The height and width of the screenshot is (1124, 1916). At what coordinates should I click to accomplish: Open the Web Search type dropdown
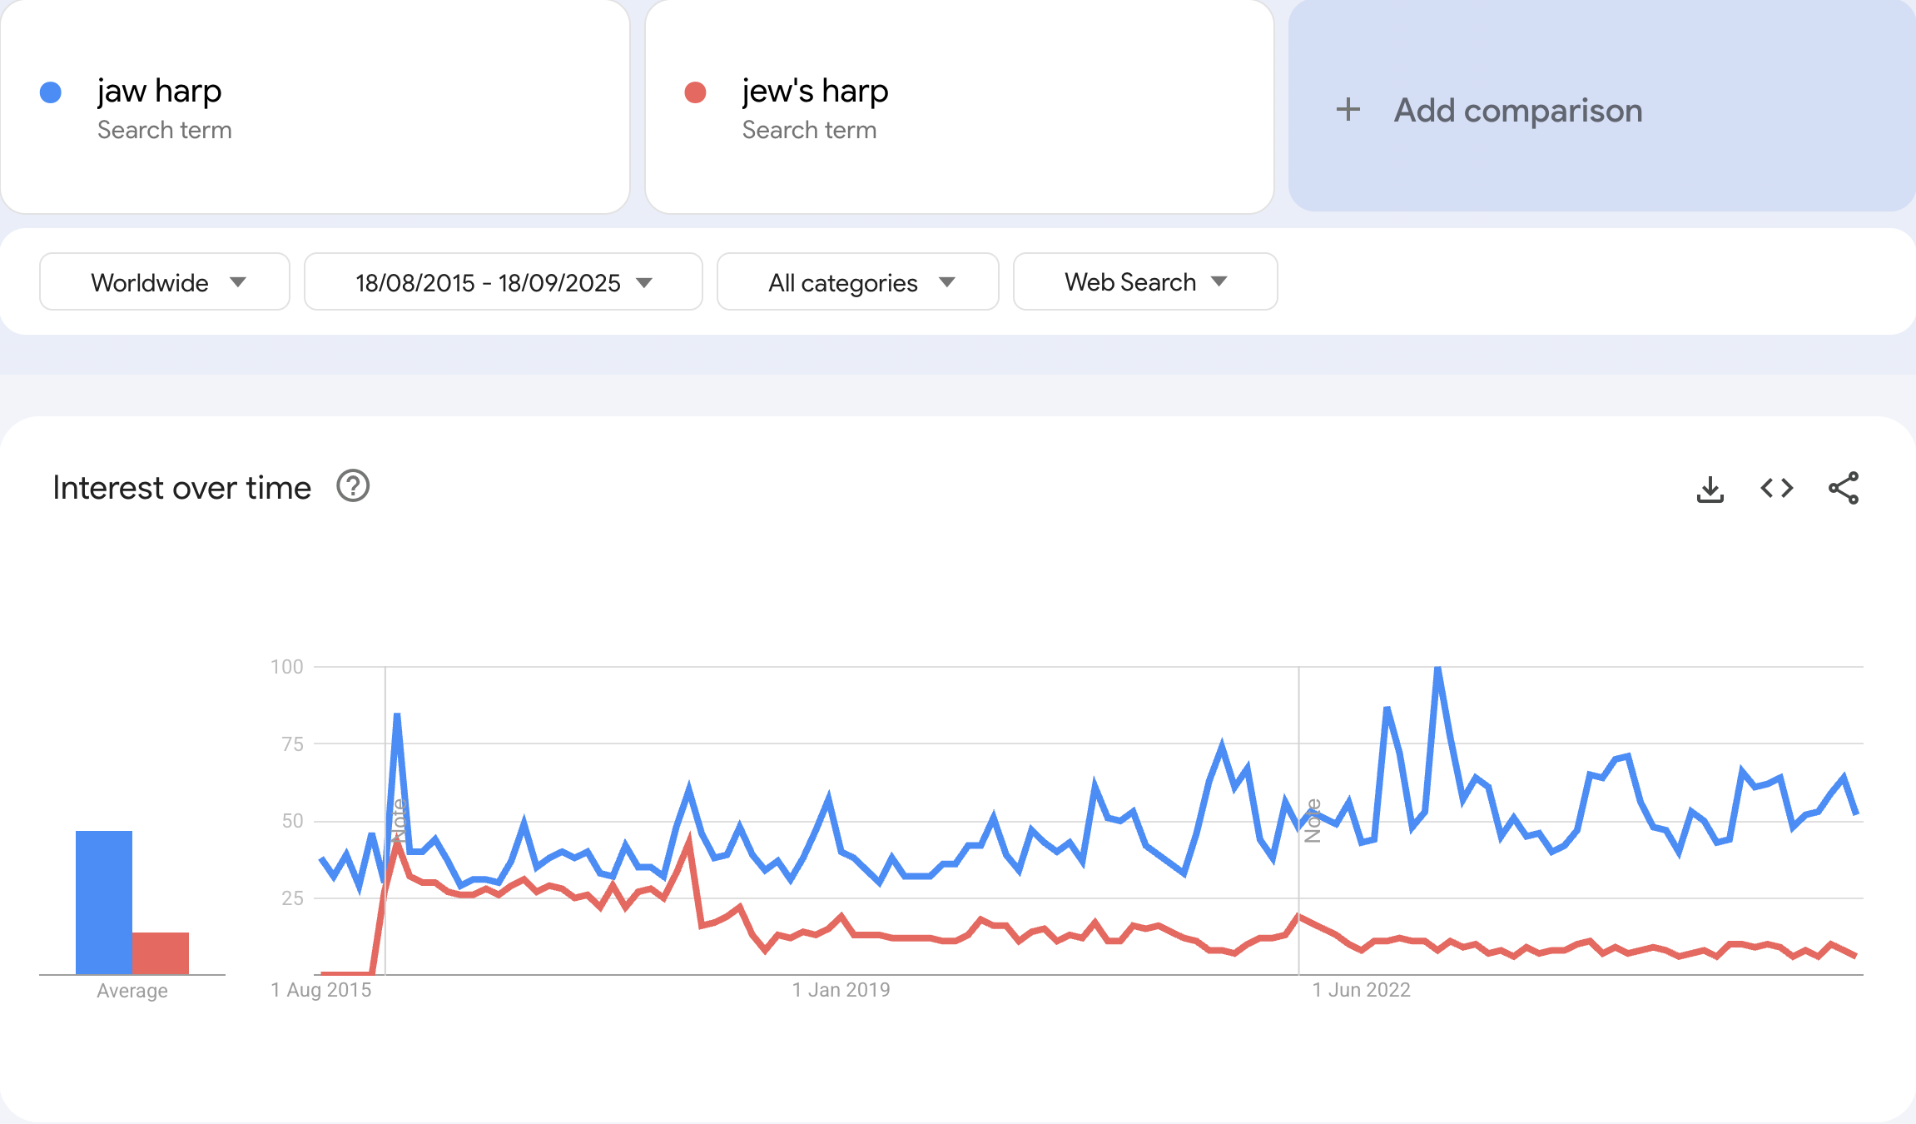pos(1144,282)
